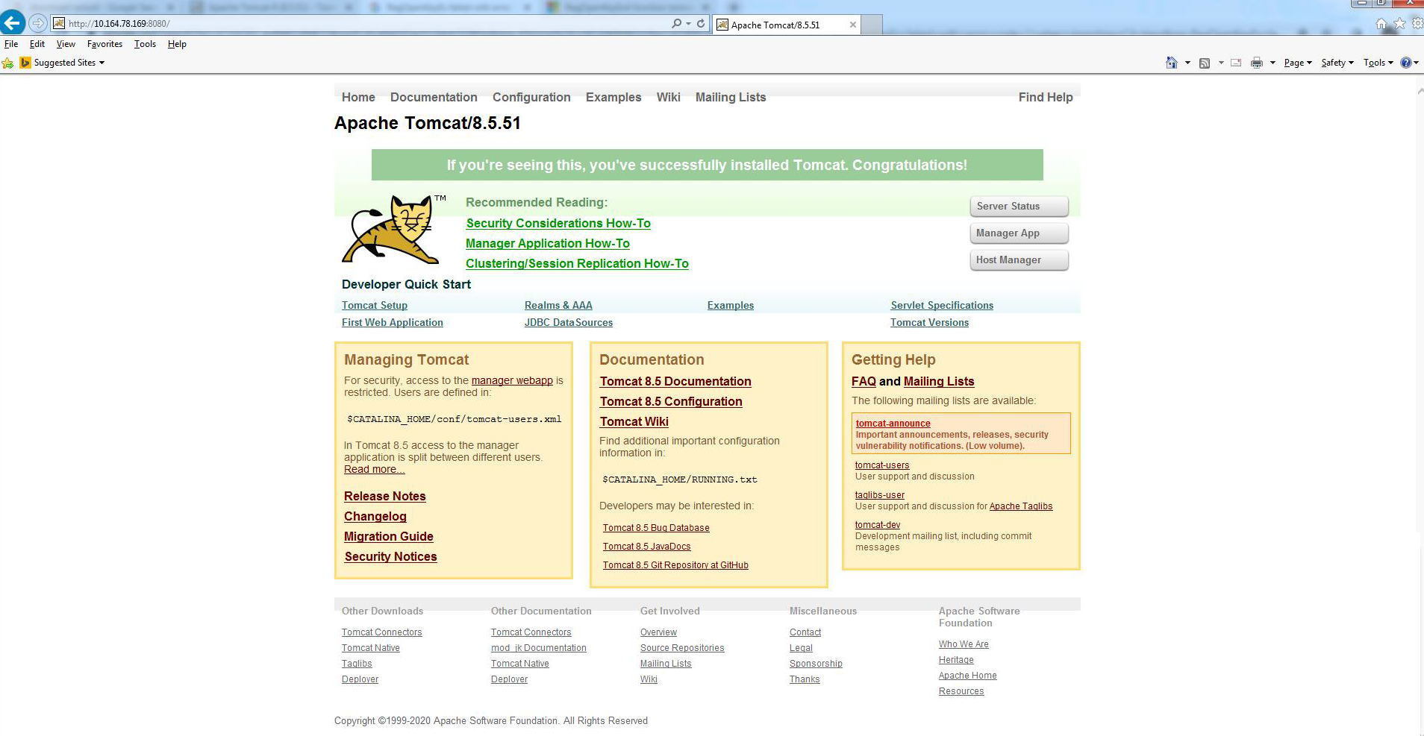1424x736 pixels.
Task: Open the tomcat-dev mailing list link
Action: (x=878, y=525)
